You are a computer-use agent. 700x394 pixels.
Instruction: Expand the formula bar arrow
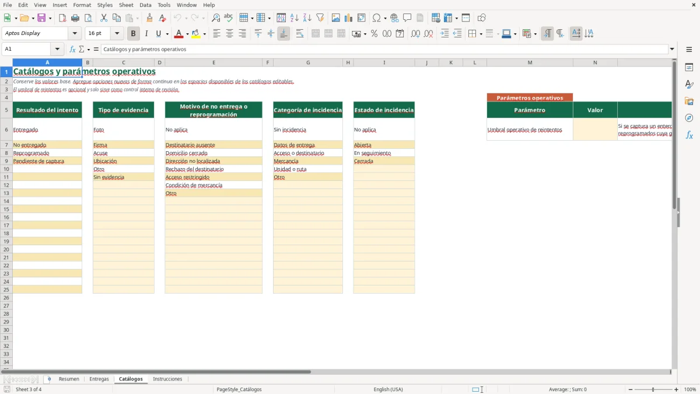672,50
